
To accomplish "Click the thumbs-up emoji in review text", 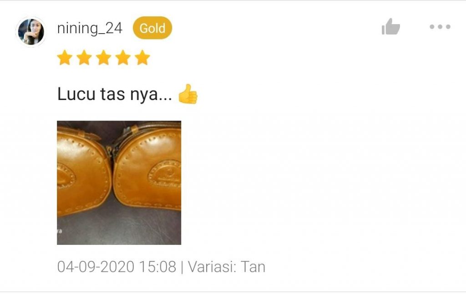I will [x=188, y=94].
